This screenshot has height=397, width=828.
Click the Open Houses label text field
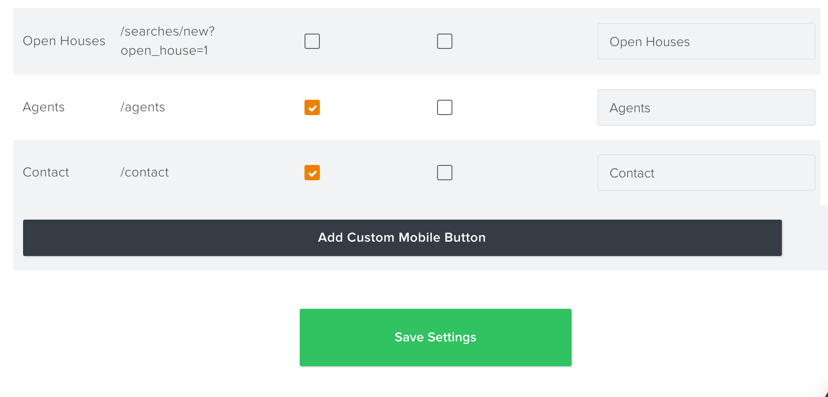tap(706, 41)
